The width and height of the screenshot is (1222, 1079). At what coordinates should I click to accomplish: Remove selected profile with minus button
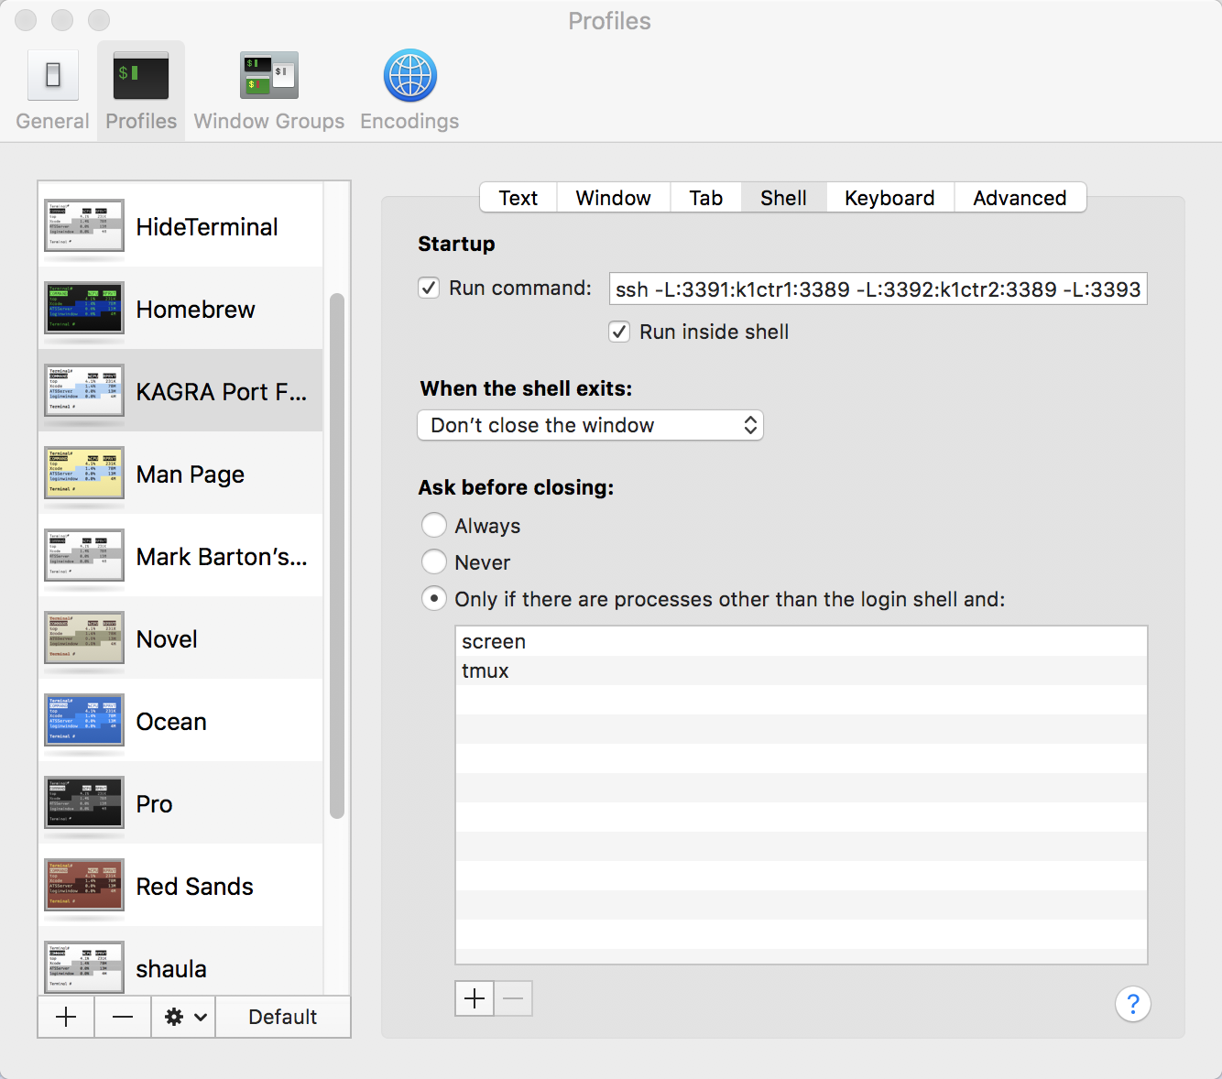click(x=123, y=1017)
